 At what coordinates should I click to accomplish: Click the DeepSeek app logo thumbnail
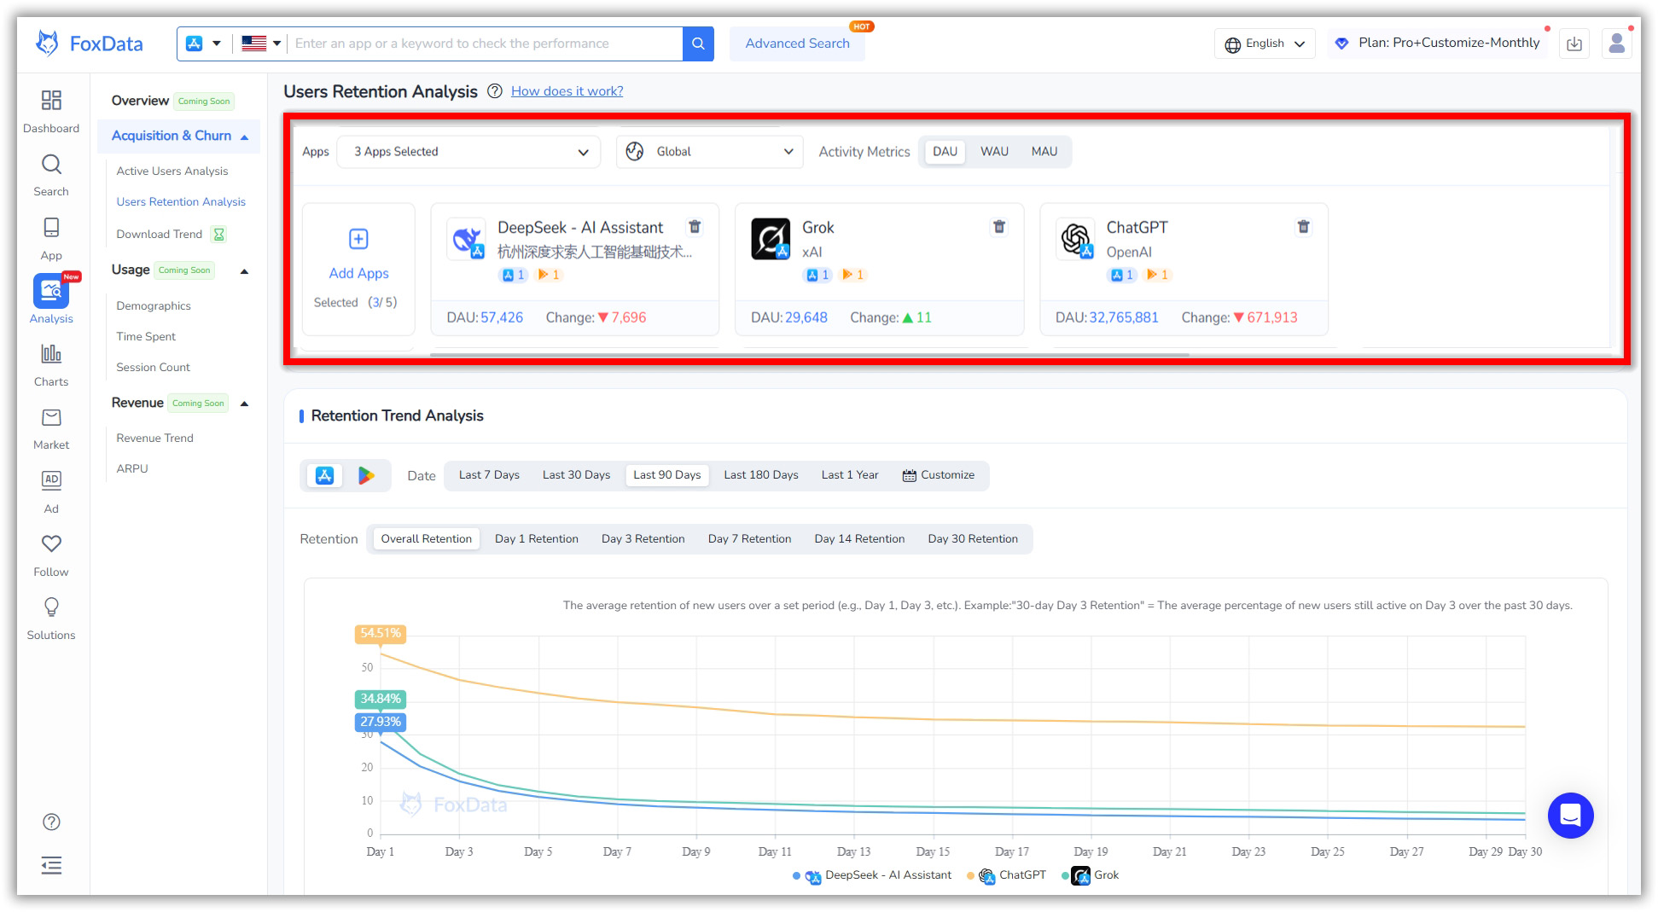pyautogui.click(x=467, y=239)
